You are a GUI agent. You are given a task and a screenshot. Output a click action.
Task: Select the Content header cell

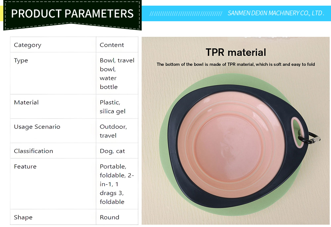click(117, 45)
